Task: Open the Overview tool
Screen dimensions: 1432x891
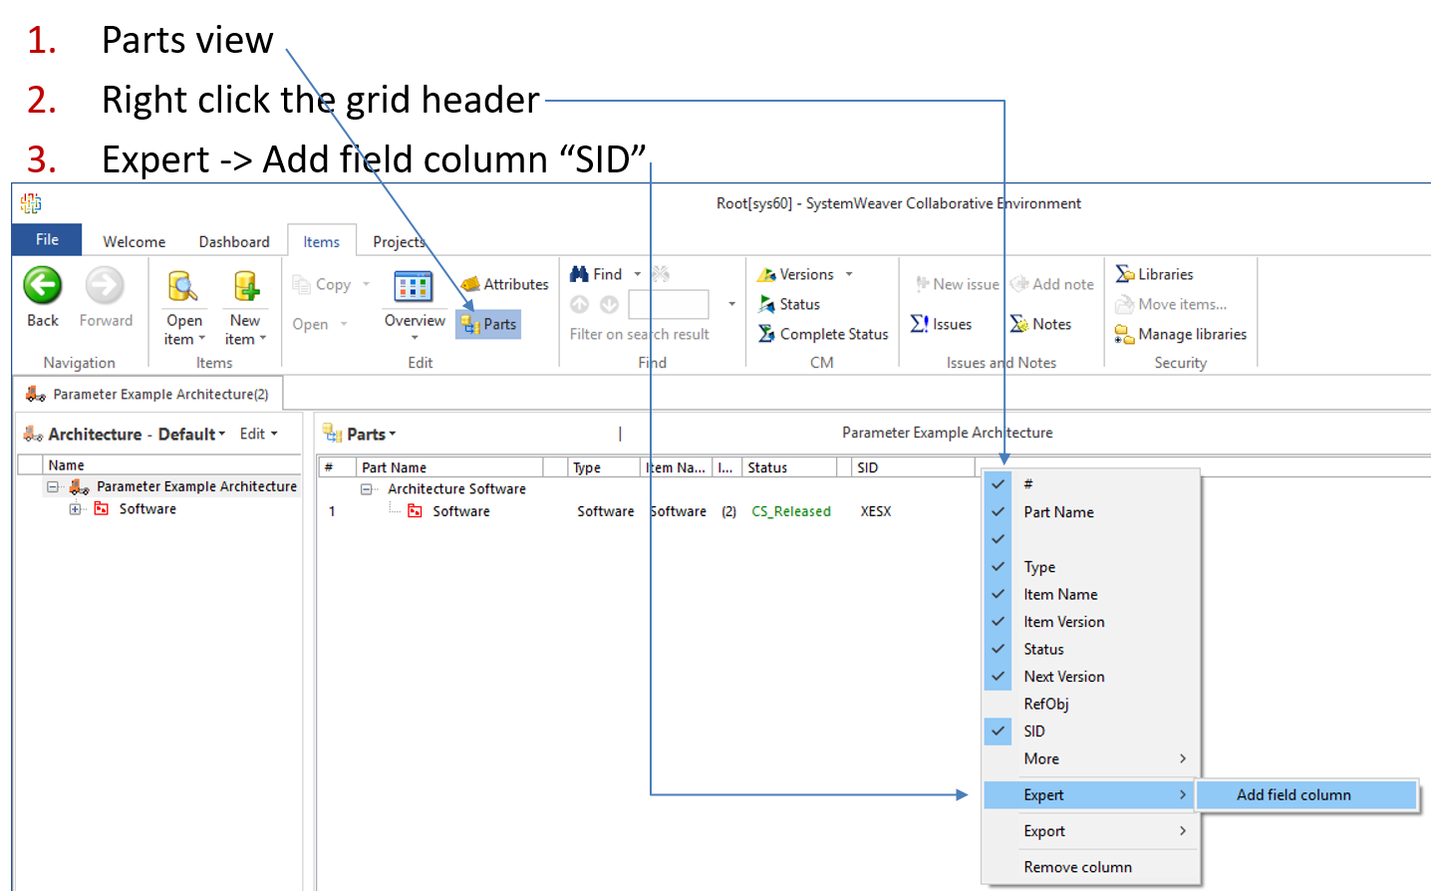Action: point(414,299)
